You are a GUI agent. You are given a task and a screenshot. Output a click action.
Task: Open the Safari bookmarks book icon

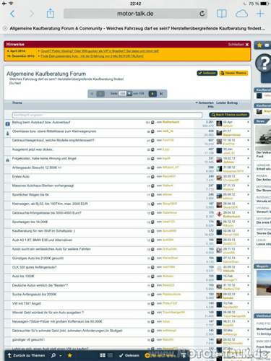221,14
